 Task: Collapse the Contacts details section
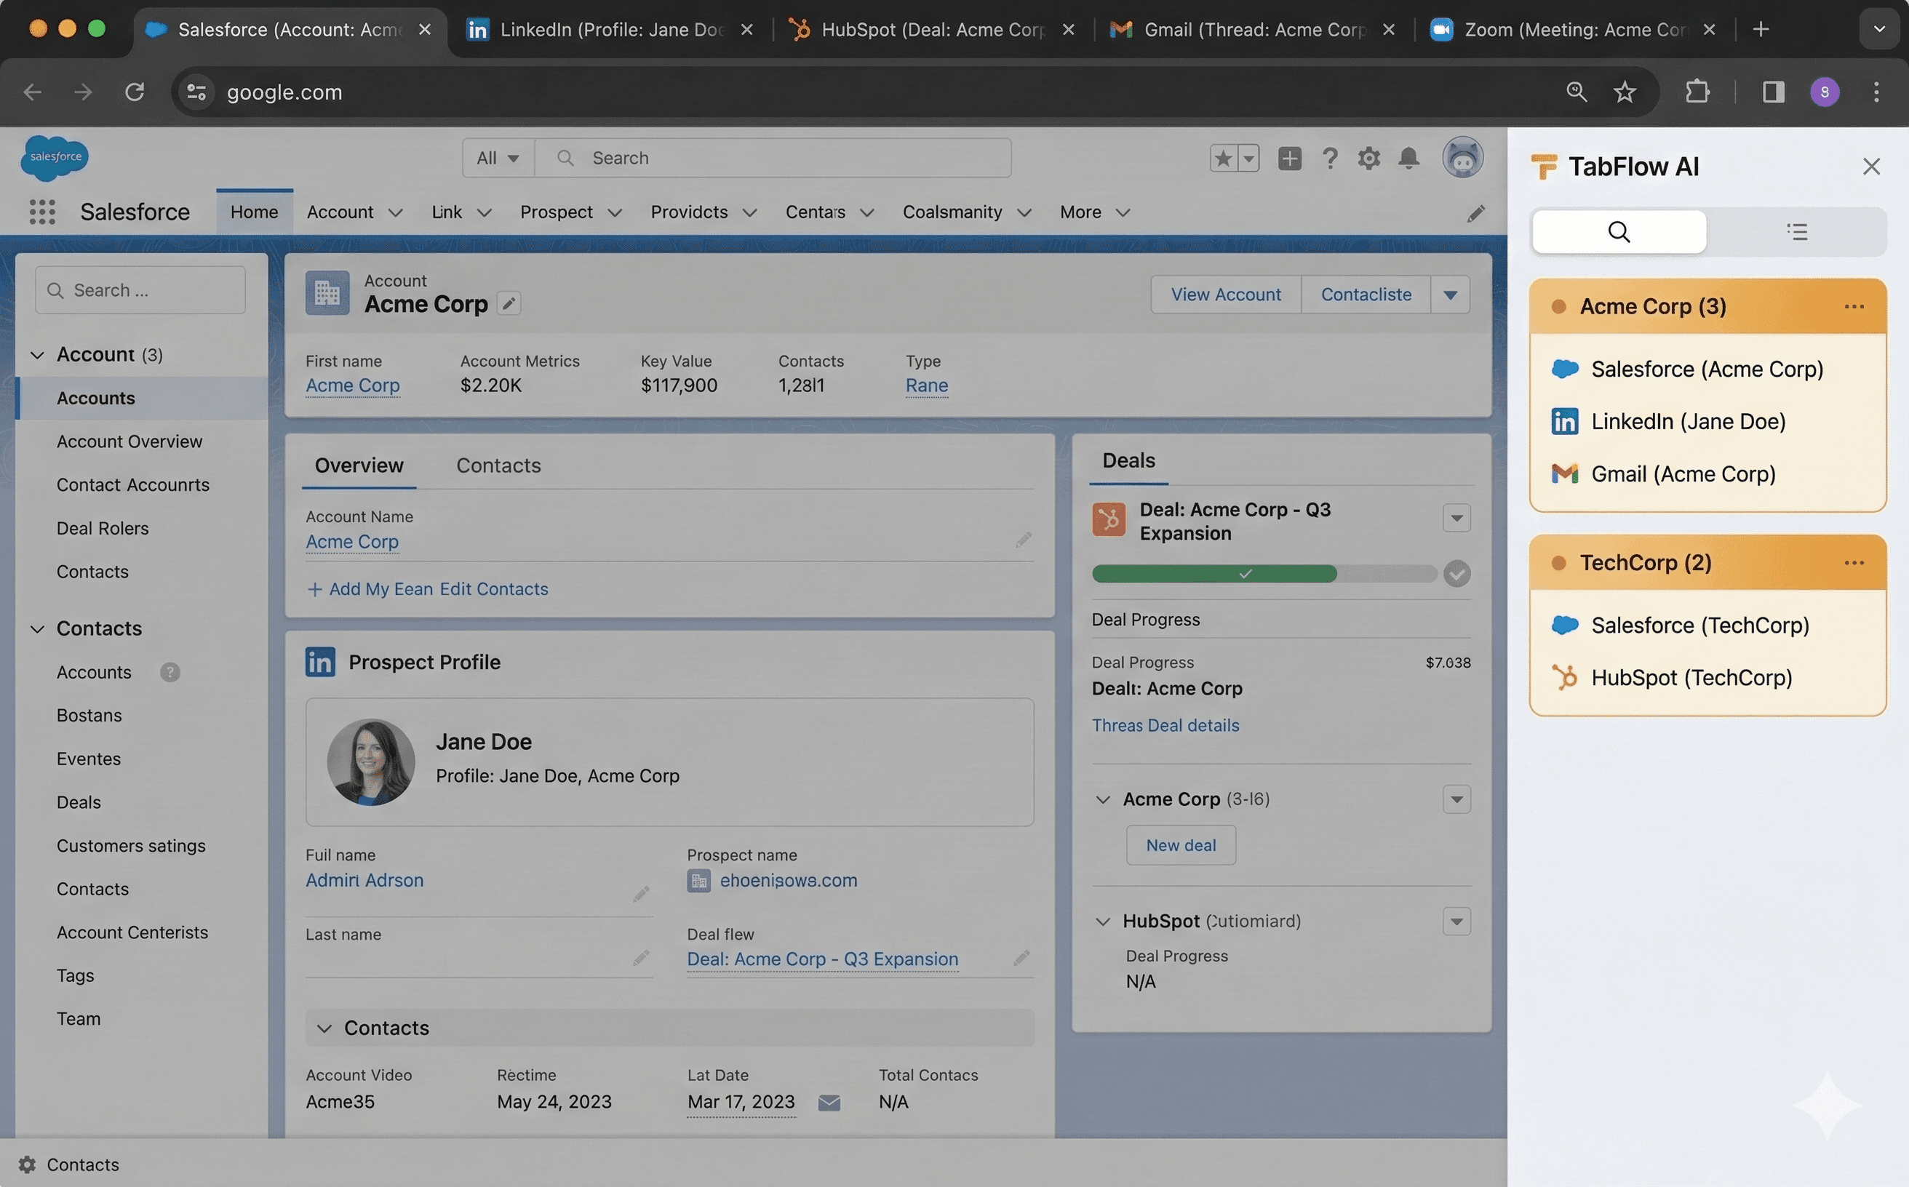324,1028
